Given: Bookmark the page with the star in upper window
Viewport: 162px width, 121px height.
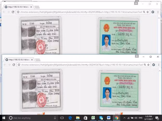Looking at the screenshot, I should 148,12.
